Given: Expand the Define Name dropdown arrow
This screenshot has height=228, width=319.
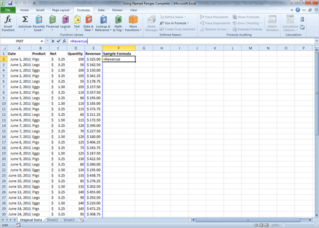Looking at the screenshot, I should click(185, 17).
